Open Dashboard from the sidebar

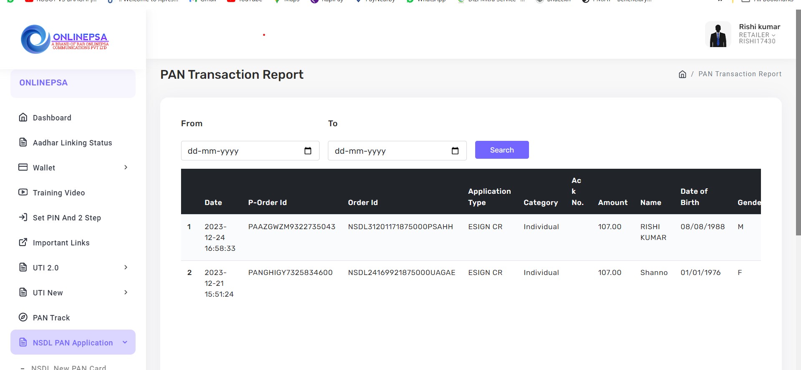click(x=52, y=118)
